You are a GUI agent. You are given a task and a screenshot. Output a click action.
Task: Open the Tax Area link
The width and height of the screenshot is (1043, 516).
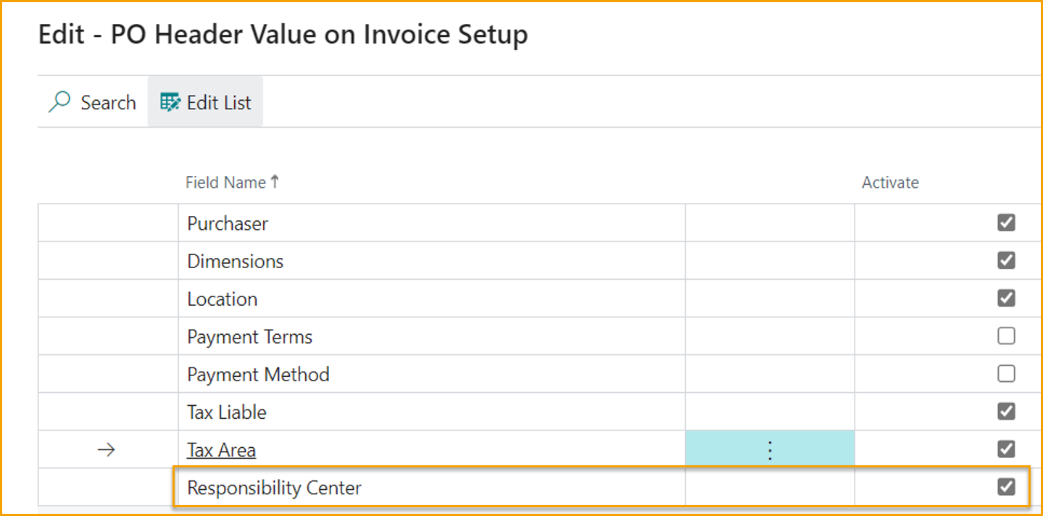point(221,449)
